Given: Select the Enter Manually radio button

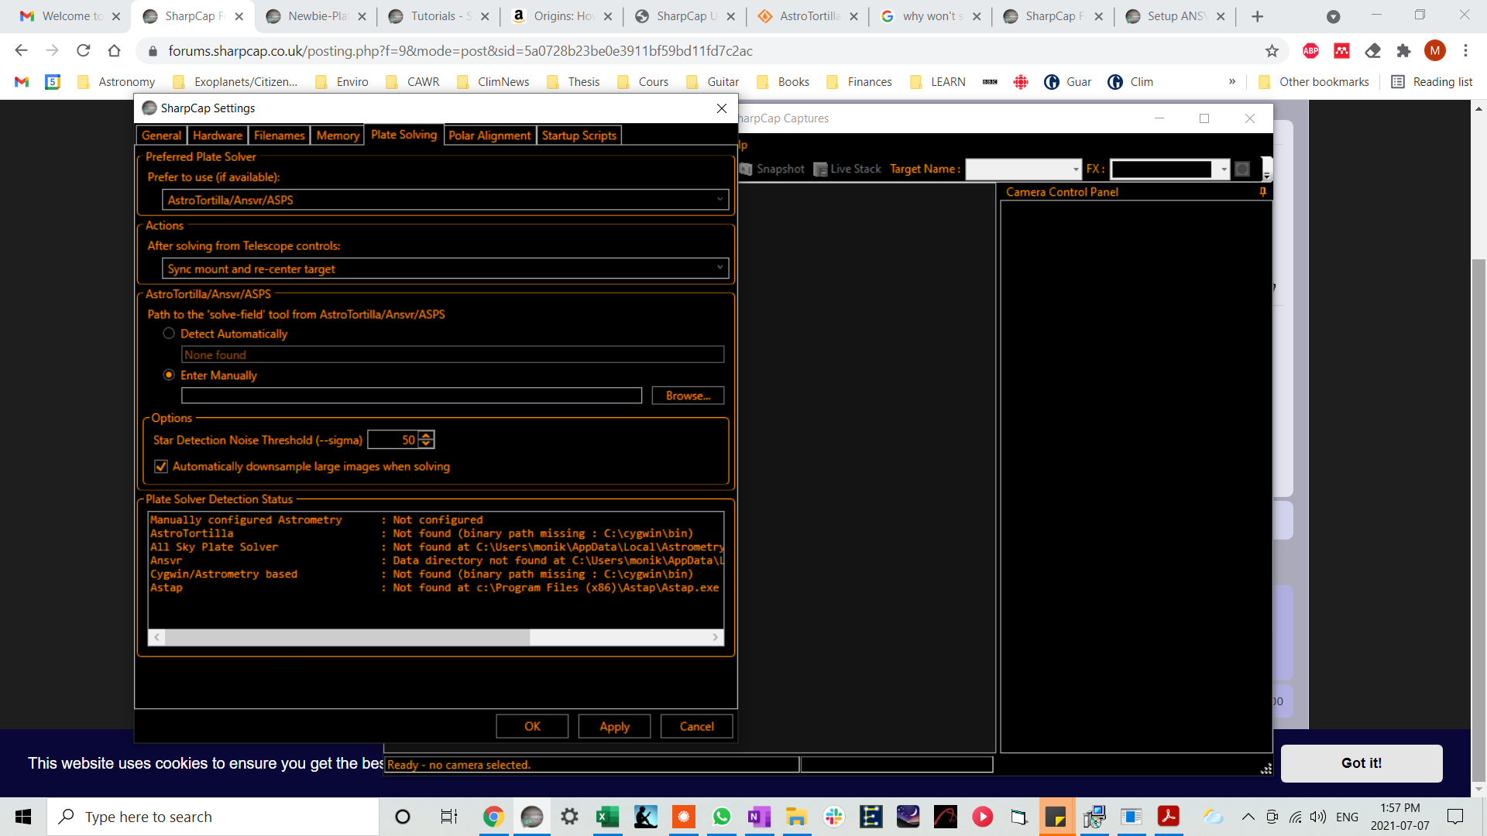Looking at the screenshot, I should [169, 375].
